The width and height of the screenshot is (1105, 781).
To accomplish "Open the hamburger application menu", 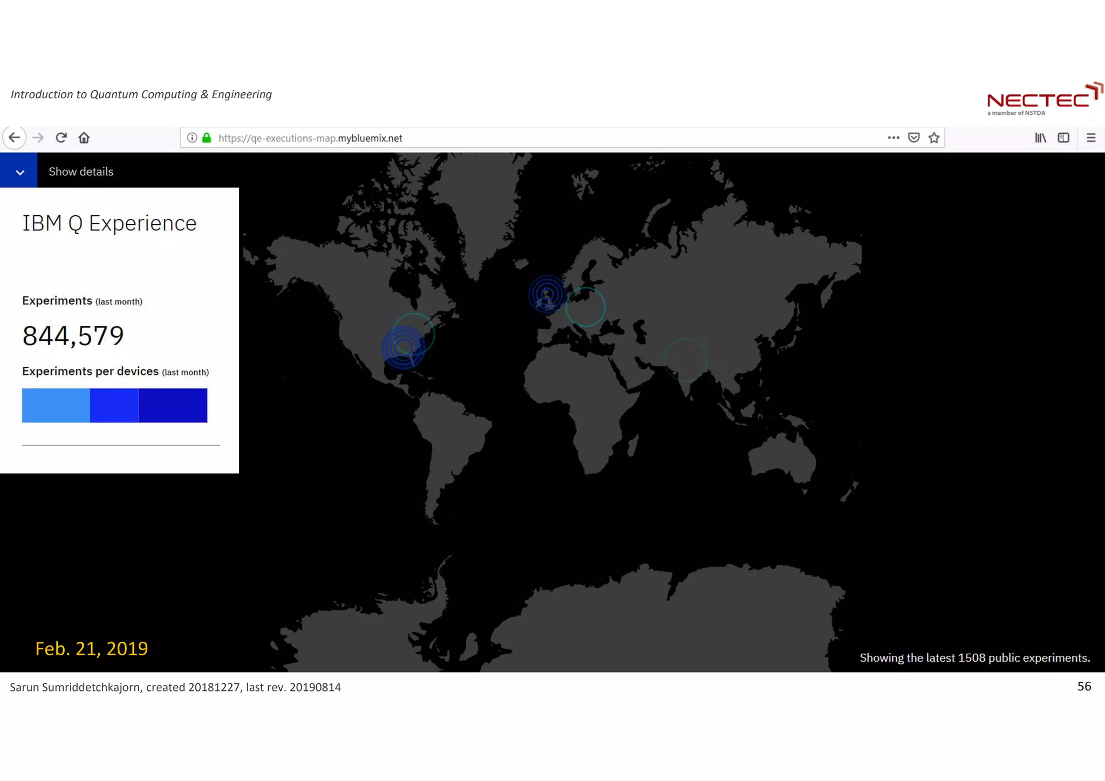I will pyautogui.click(x=1091, y=138).
